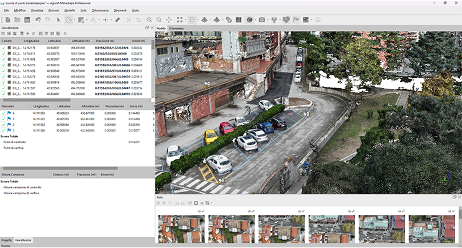Show the model pyramid view icon

204,20
